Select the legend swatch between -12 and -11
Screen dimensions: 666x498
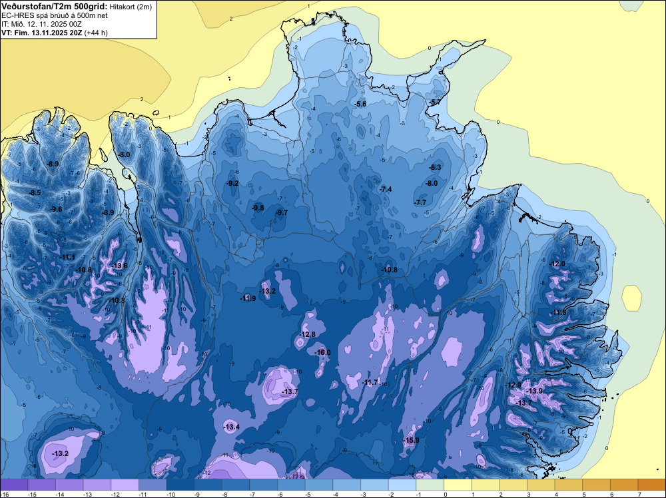point(125,485)
